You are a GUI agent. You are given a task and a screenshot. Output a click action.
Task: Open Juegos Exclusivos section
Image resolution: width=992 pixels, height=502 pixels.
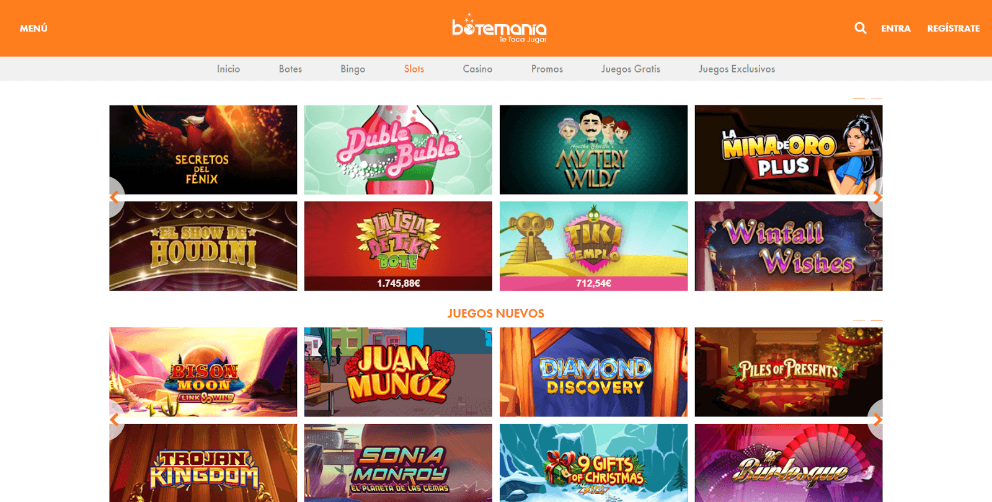click(737, 69)
